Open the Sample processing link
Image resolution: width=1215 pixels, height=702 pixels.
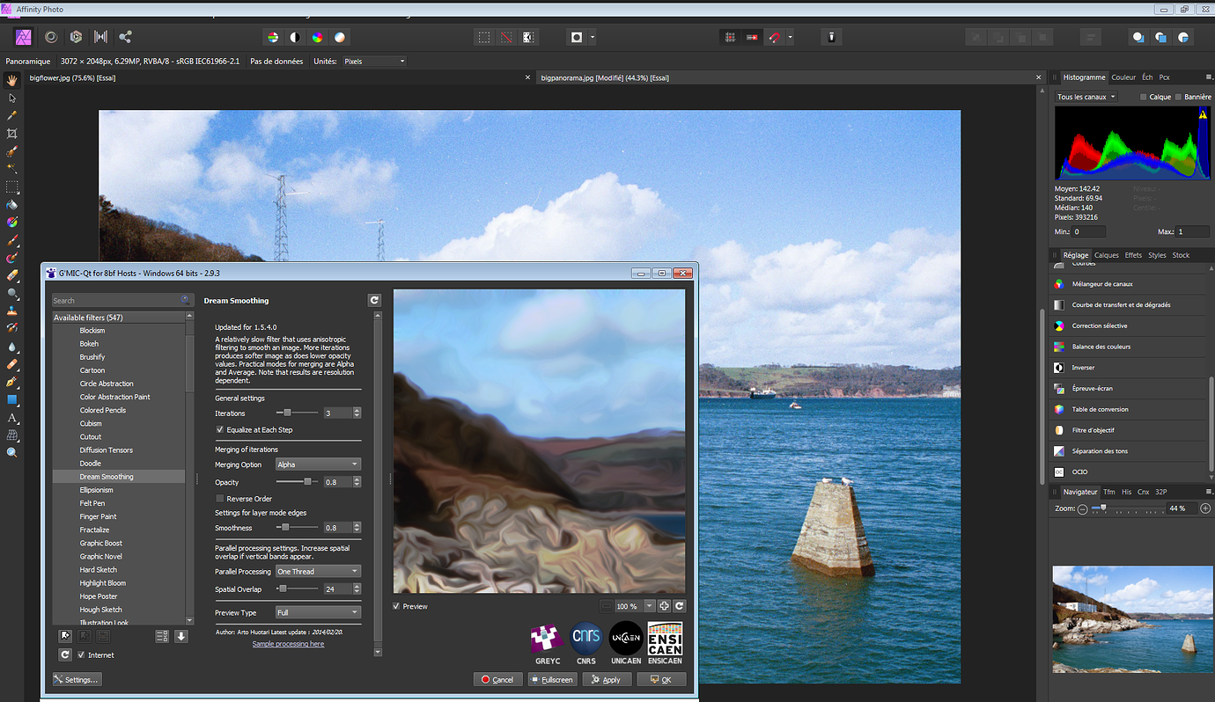point(289,643)
